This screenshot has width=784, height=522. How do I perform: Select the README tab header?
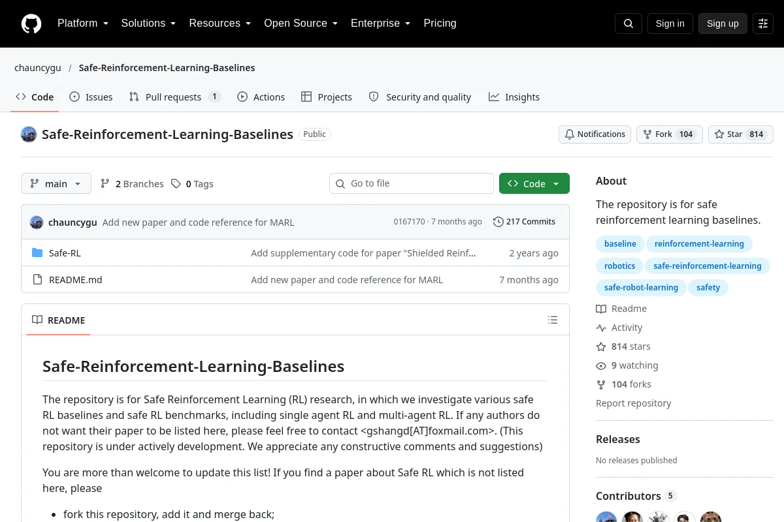tap(59, 320)
